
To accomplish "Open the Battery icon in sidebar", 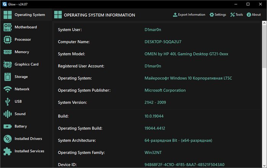I will (x=8, y=126).
